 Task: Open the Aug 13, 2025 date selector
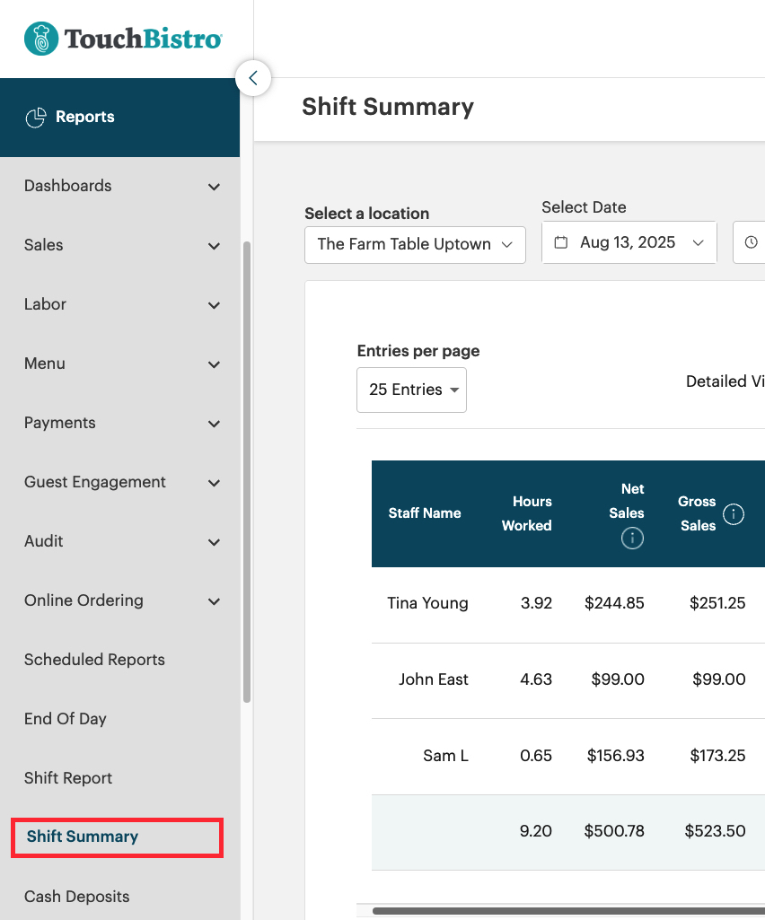tap(629, 243)
